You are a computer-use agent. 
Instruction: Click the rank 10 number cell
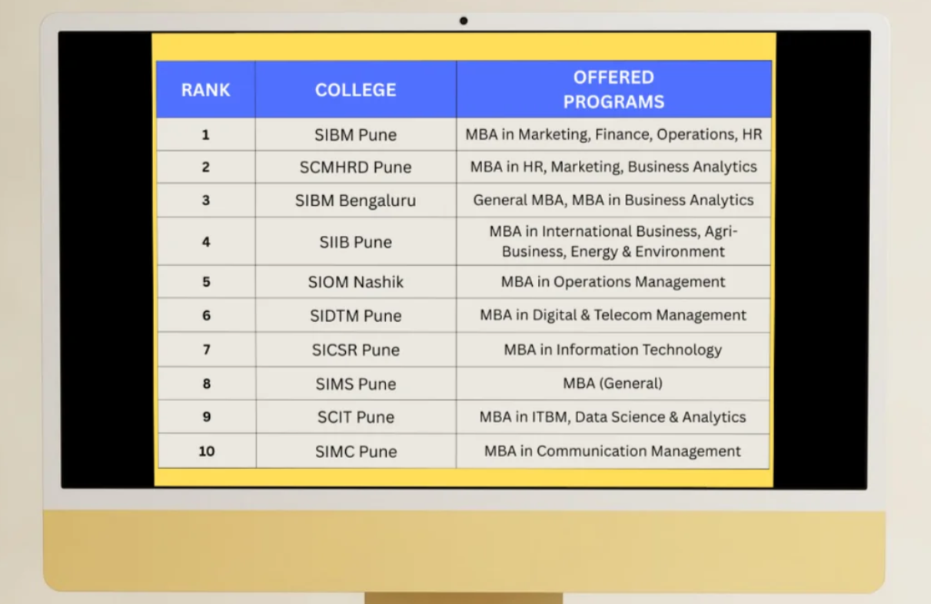pyautogui.click(x=206, y=451)
